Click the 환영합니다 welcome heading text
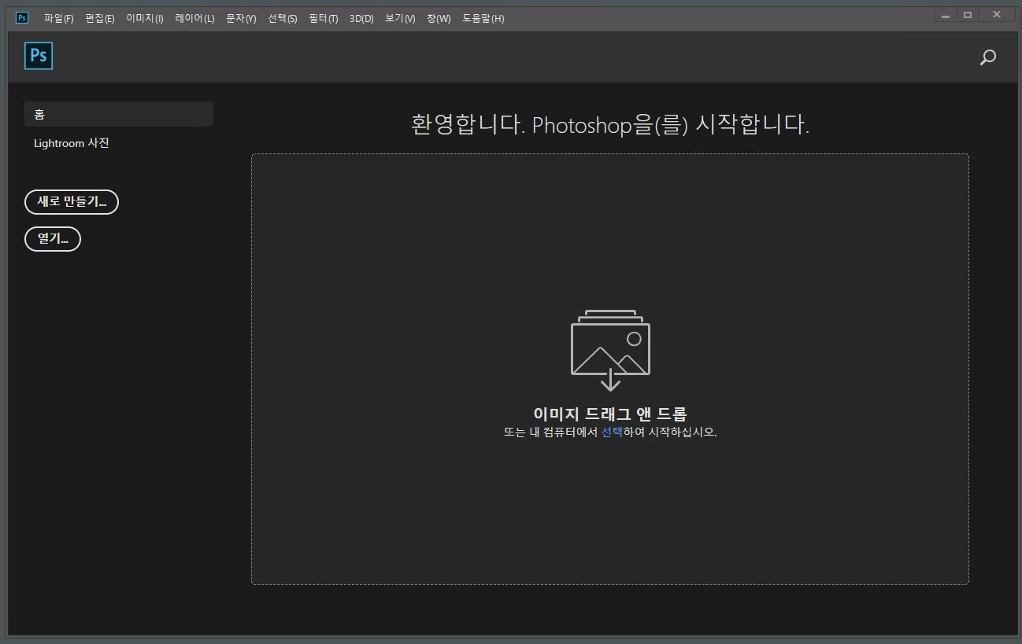1022x644 pixels. (610, 124)
